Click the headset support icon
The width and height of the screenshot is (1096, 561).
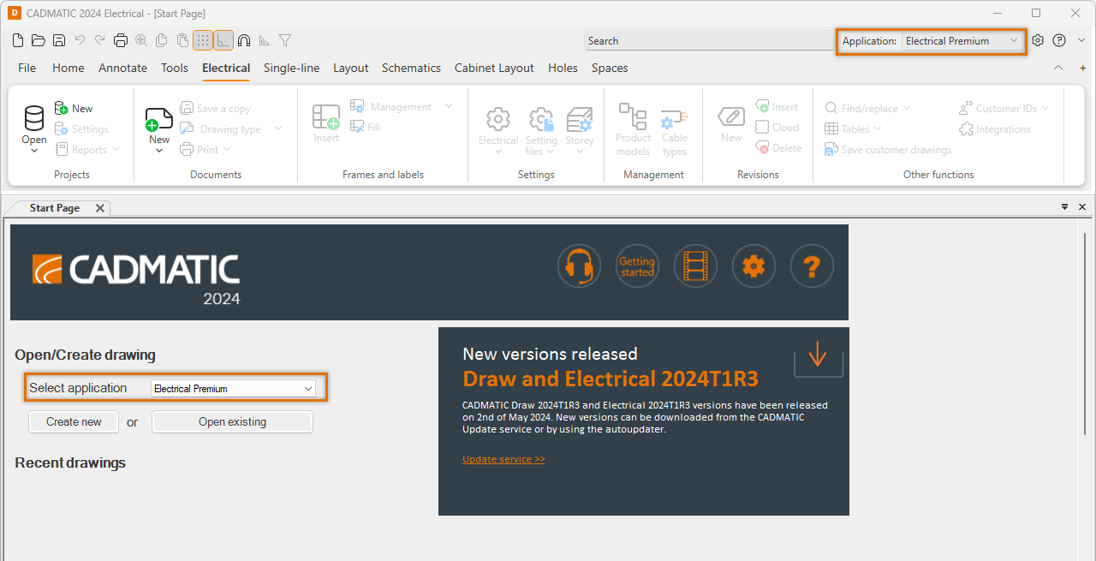point(579,266)
